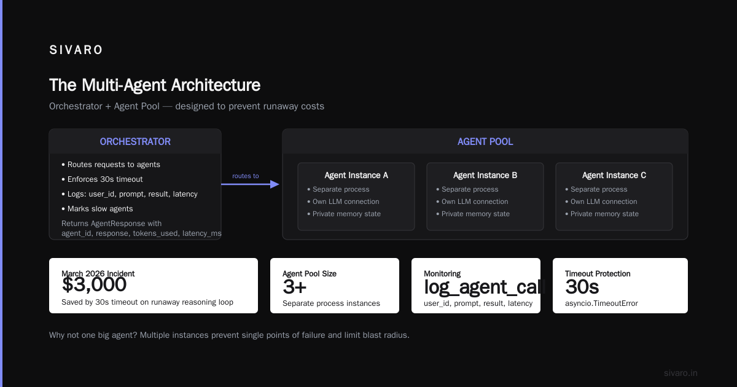Click 'Private memory state' under Agent Instance C
The width and height of the screenshot is (737, 387).
[601, 214]
